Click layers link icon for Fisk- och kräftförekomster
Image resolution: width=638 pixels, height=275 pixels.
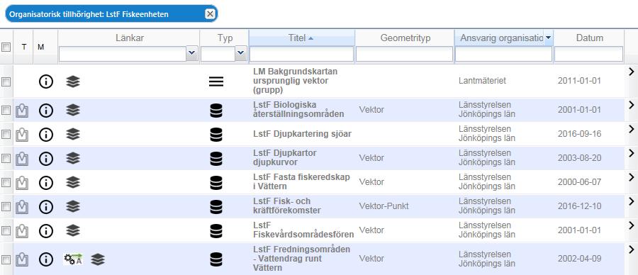coord(73,207)
